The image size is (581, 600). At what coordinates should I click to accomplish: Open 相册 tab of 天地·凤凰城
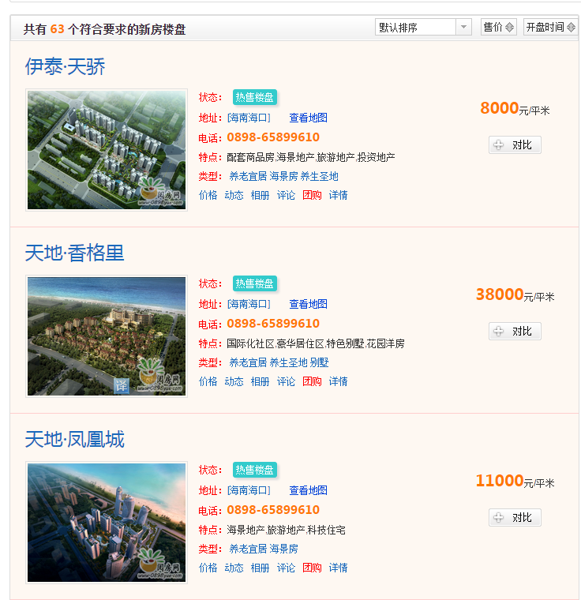[261, 568]
